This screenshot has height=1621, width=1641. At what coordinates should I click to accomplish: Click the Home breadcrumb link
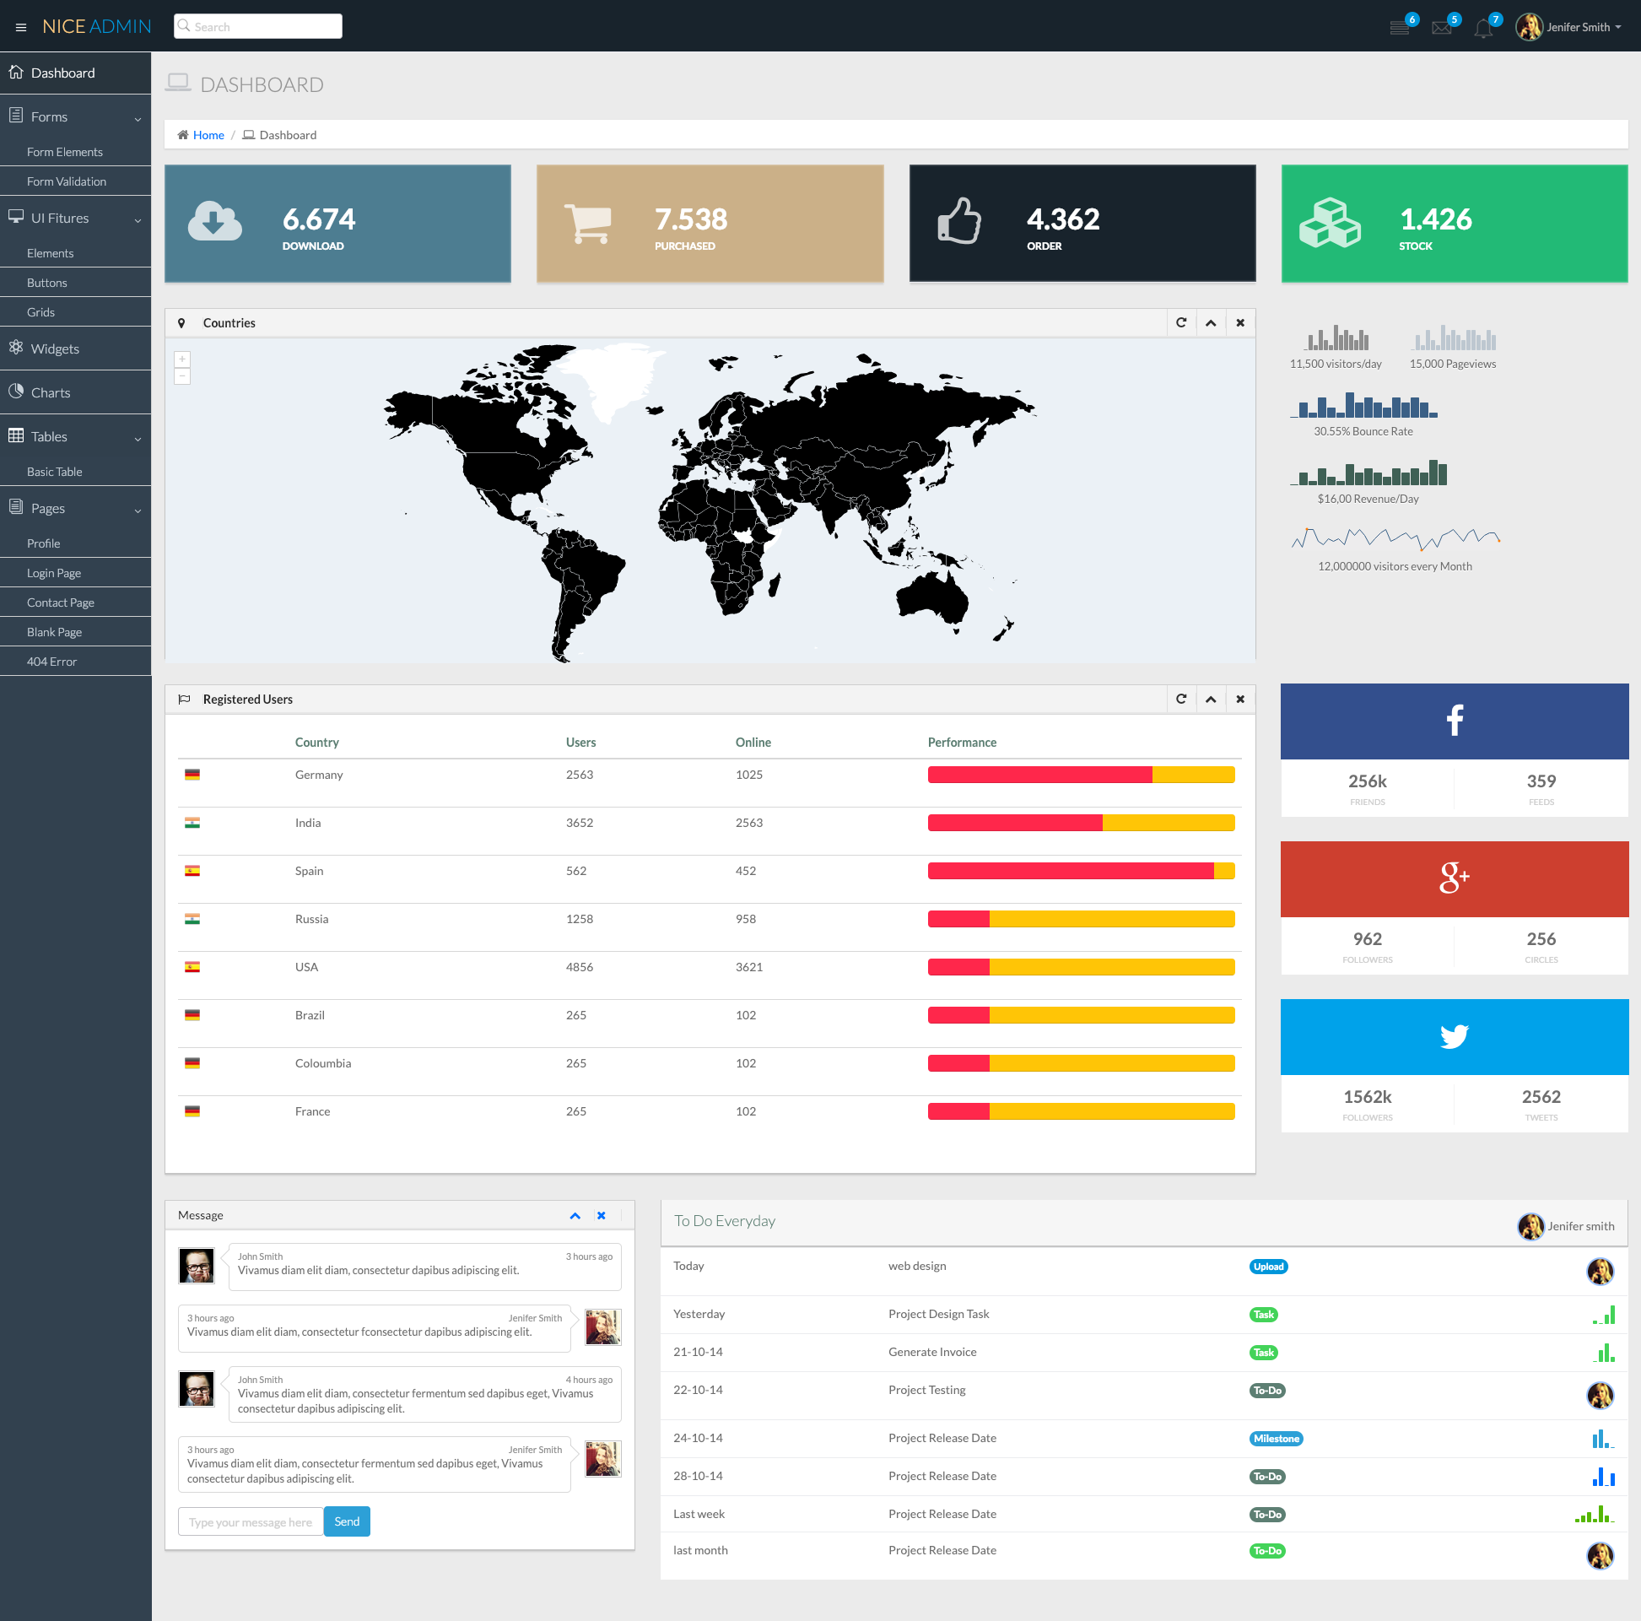pyautogui.click(x=208, y=135)
